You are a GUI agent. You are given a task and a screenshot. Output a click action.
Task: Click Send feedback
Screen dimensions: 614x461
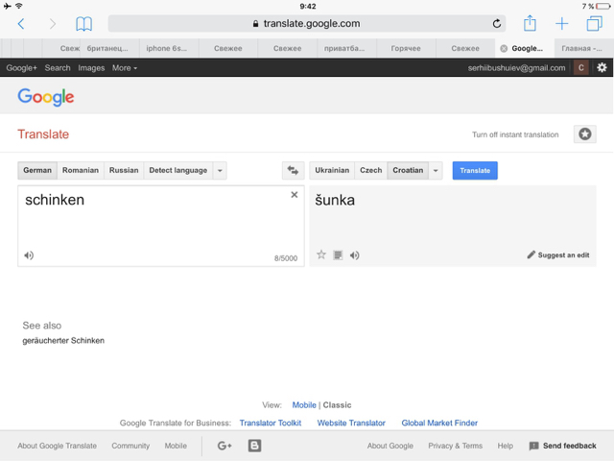pyautogui.click(x=563, y=446)
